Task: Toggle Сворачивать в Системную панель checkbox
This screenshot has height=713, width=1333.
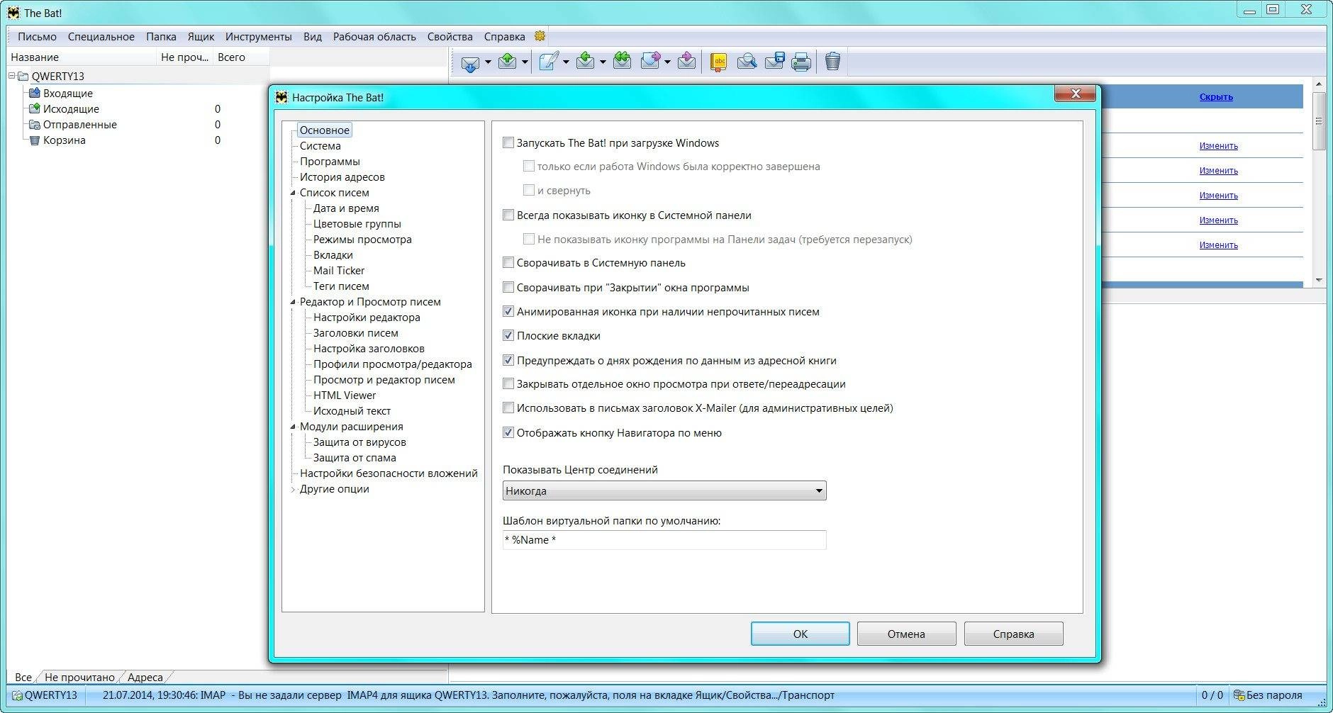Action: 508,262
